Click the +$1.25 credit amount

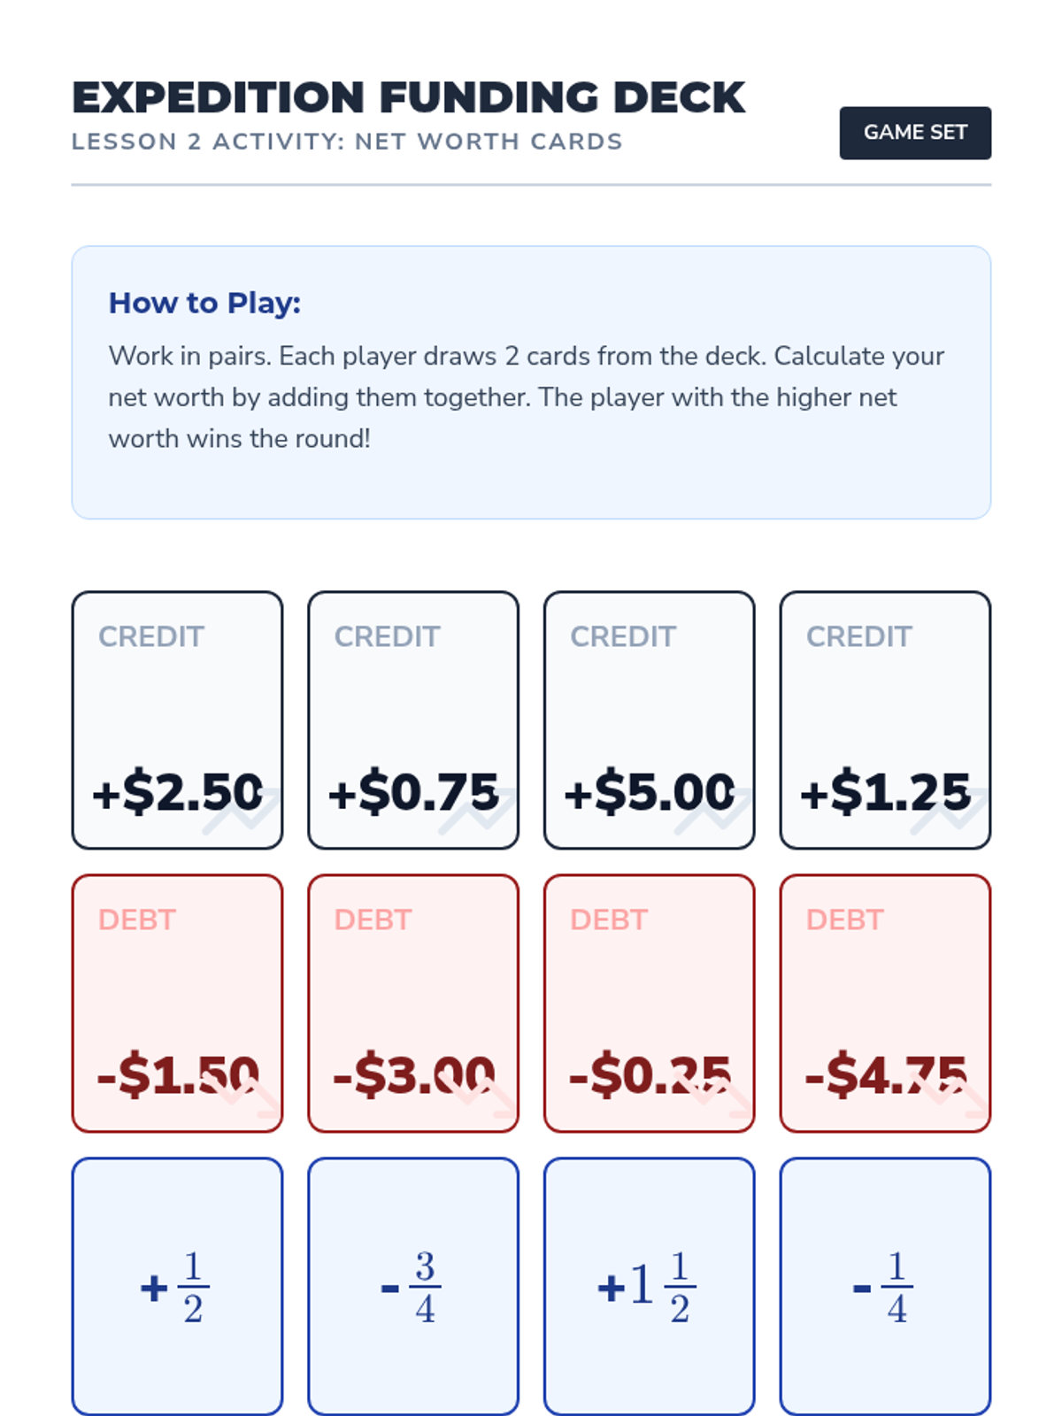[885, 791]
